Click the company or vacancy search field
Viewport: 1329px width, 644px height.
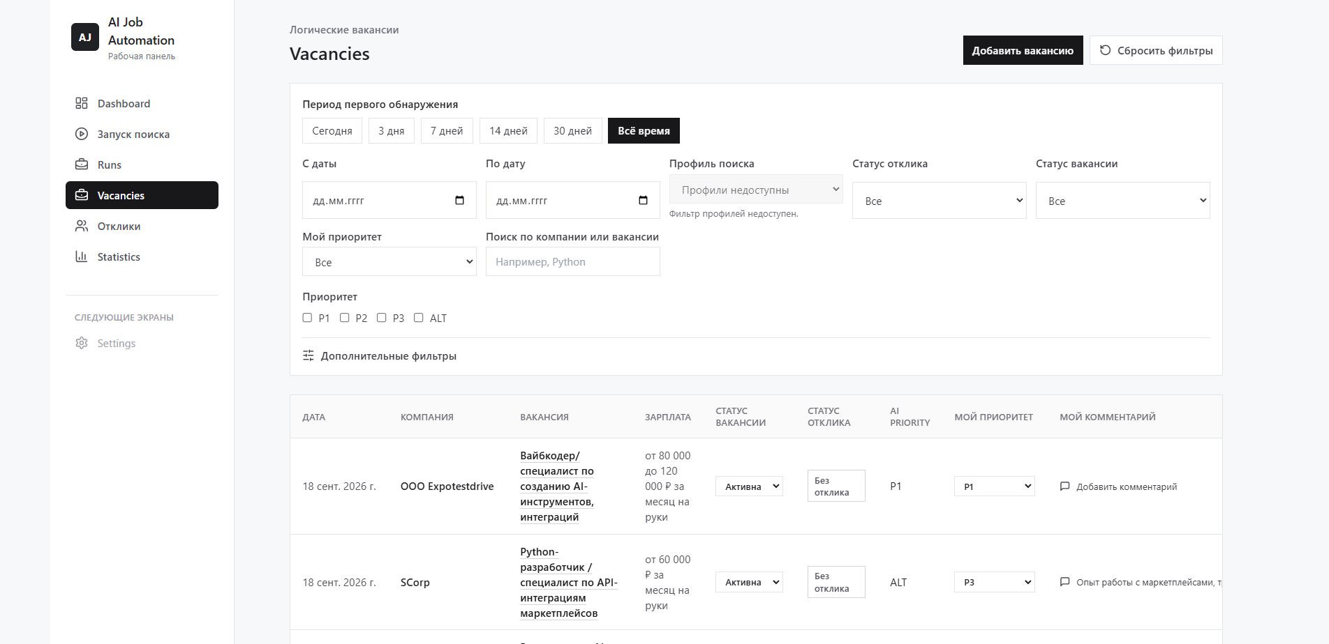573,262
